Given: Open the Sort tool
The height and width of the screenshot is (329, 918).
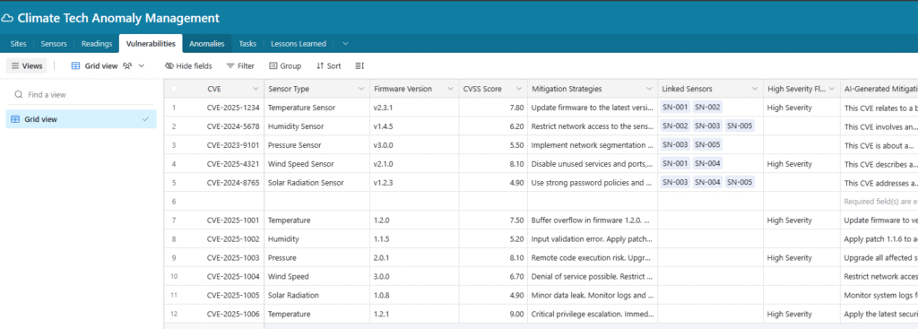Looking at the screenshot, I should [x=328, y=66].
